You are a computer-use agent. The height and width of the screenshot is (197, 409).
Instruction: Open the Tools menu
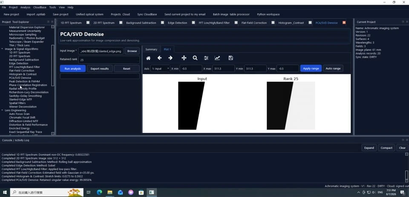coord(52,7)
